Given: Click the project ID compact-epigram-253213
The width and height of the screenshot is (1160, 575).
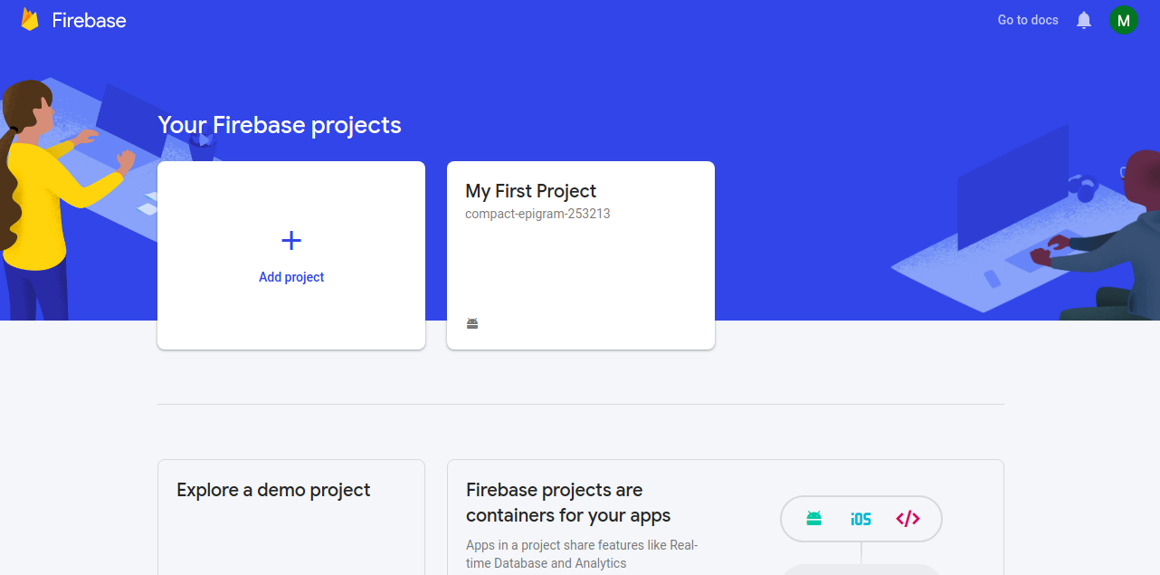Looking at the screenshot, I should (537, 215).
